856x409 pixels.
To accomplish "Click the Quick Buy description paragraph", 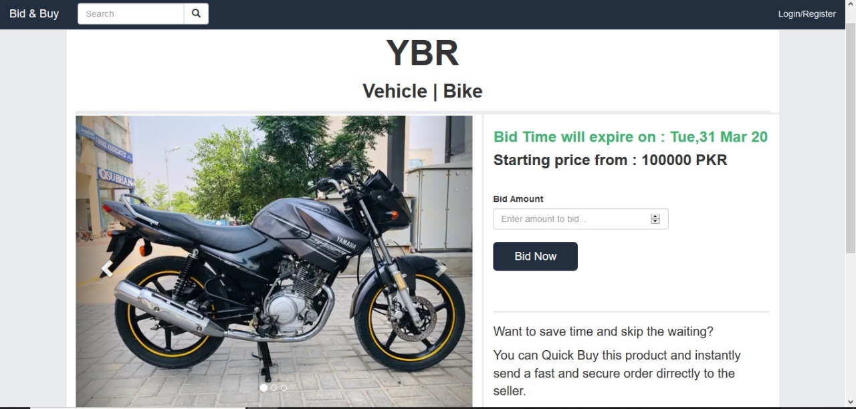I will [x=617, y=373].
